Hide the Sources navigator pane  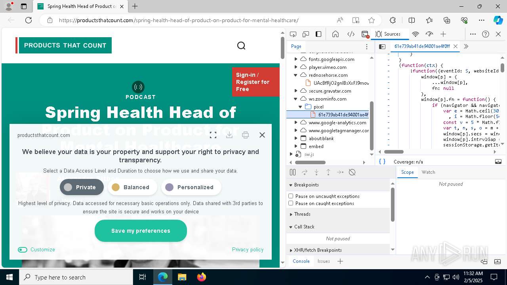[382, 46]
